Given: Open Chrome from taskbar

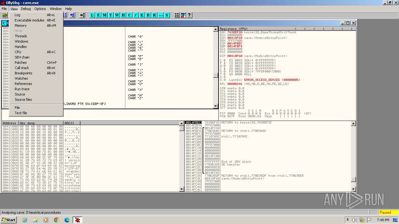Looking at the screenshot, I should point(56,220).
